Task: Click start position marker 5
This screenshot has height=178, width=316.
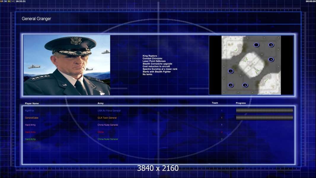Action: [x=271, y=45]
